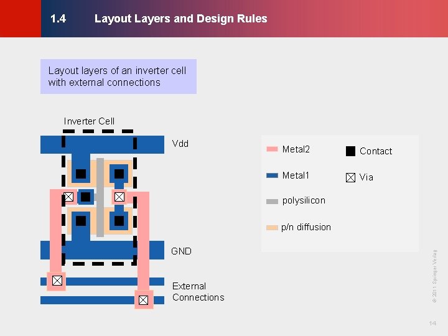Select the via on the lower external connection line
This screenshot has width=448, height=336.
point(143,300)
